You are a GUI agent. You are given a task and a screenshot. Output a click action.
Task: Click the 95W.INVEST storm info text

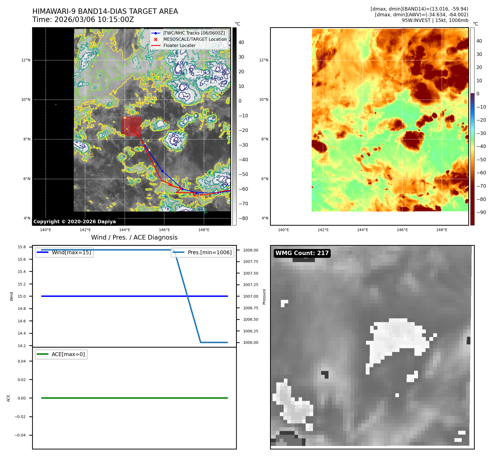(x=435, y=20)
